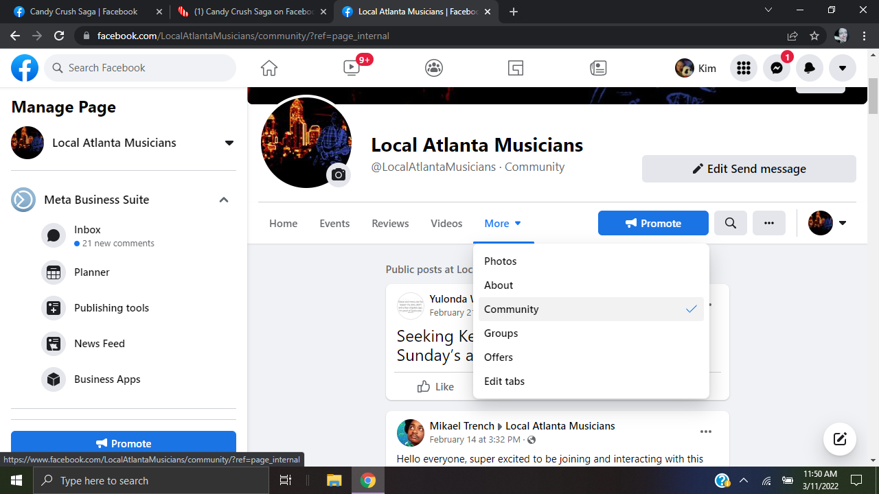Open the Inbox with 21 new comments
Screen dimensions: 879x494
click(137, 236)
